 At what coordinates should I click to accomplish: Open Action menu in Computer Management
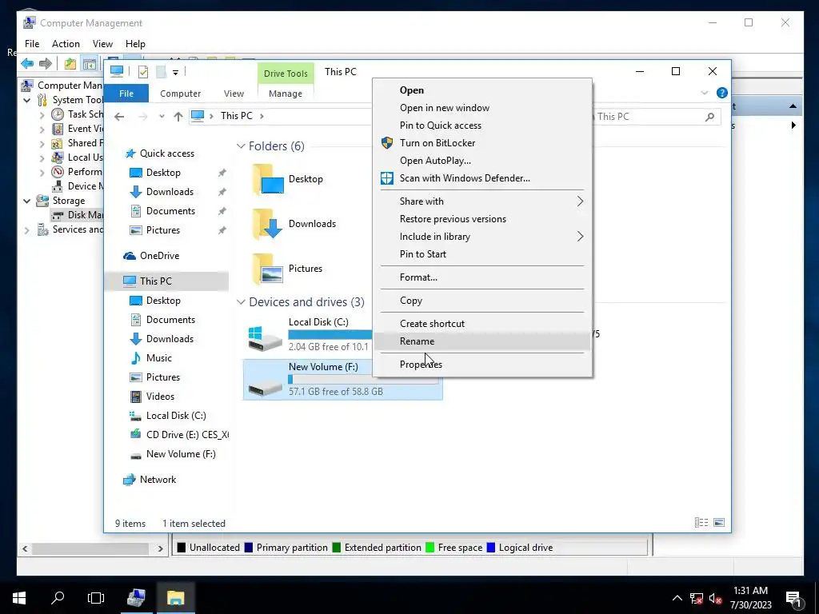[66, 44]
